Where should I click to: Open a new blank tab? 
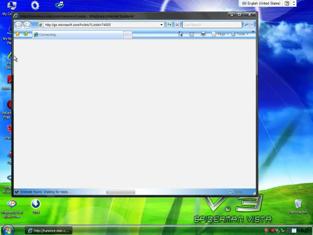click(x=127, y=35)
